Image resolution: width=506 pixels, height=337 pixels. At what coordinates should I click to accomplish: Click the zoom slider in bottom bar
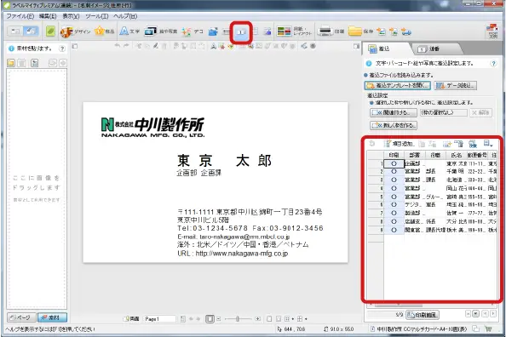(238, 319)
